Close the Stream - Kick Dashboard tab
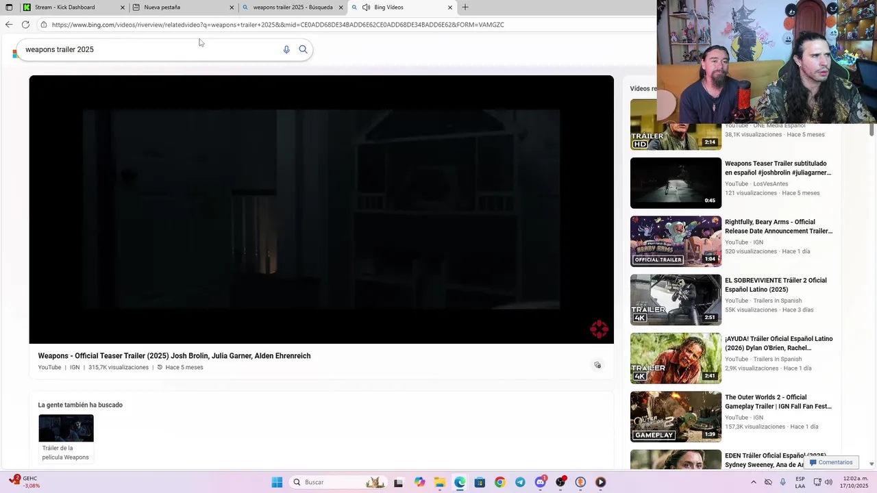 [123, 8]
